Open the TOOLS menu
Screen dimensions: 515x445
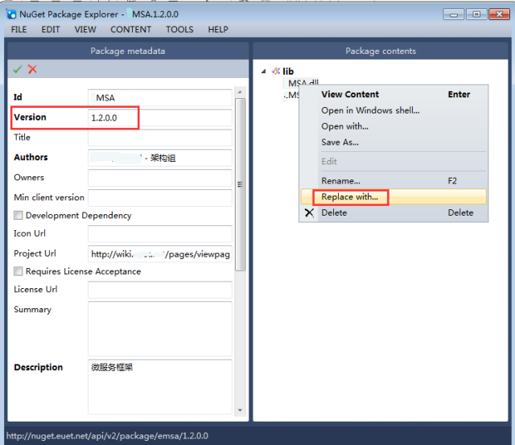179,30
